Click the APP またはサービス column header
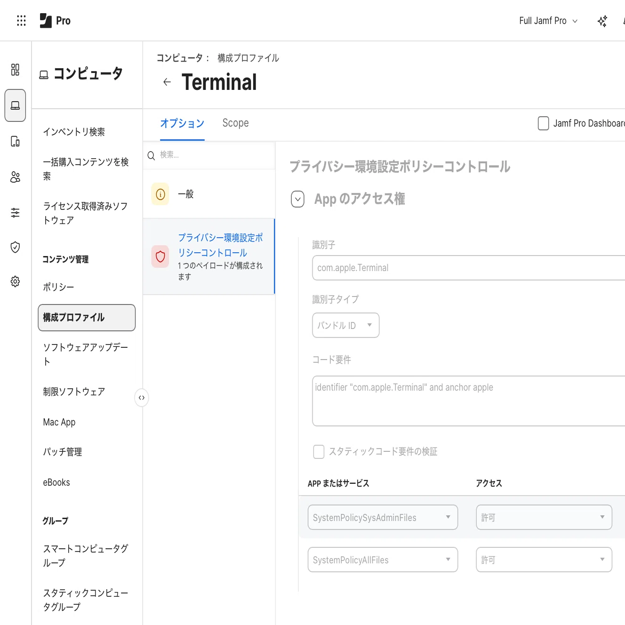Viewport: 625px width, 625px height. pos(338,483)
